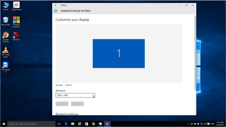
Task: Open Task View from the taskbar
Action: coord(59,124)
